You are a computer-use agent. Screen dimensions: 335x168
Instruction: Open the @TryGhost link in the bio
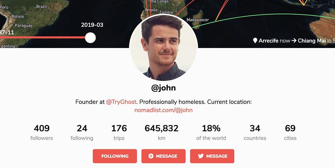tap(121, 102)
